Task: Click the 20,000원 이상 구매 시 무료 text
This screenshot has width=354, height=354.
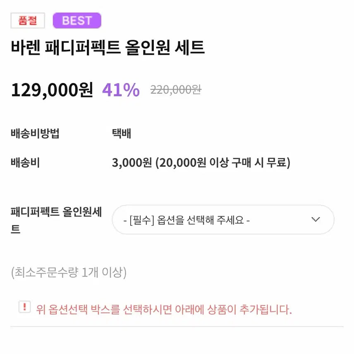Action: [223, 163]
